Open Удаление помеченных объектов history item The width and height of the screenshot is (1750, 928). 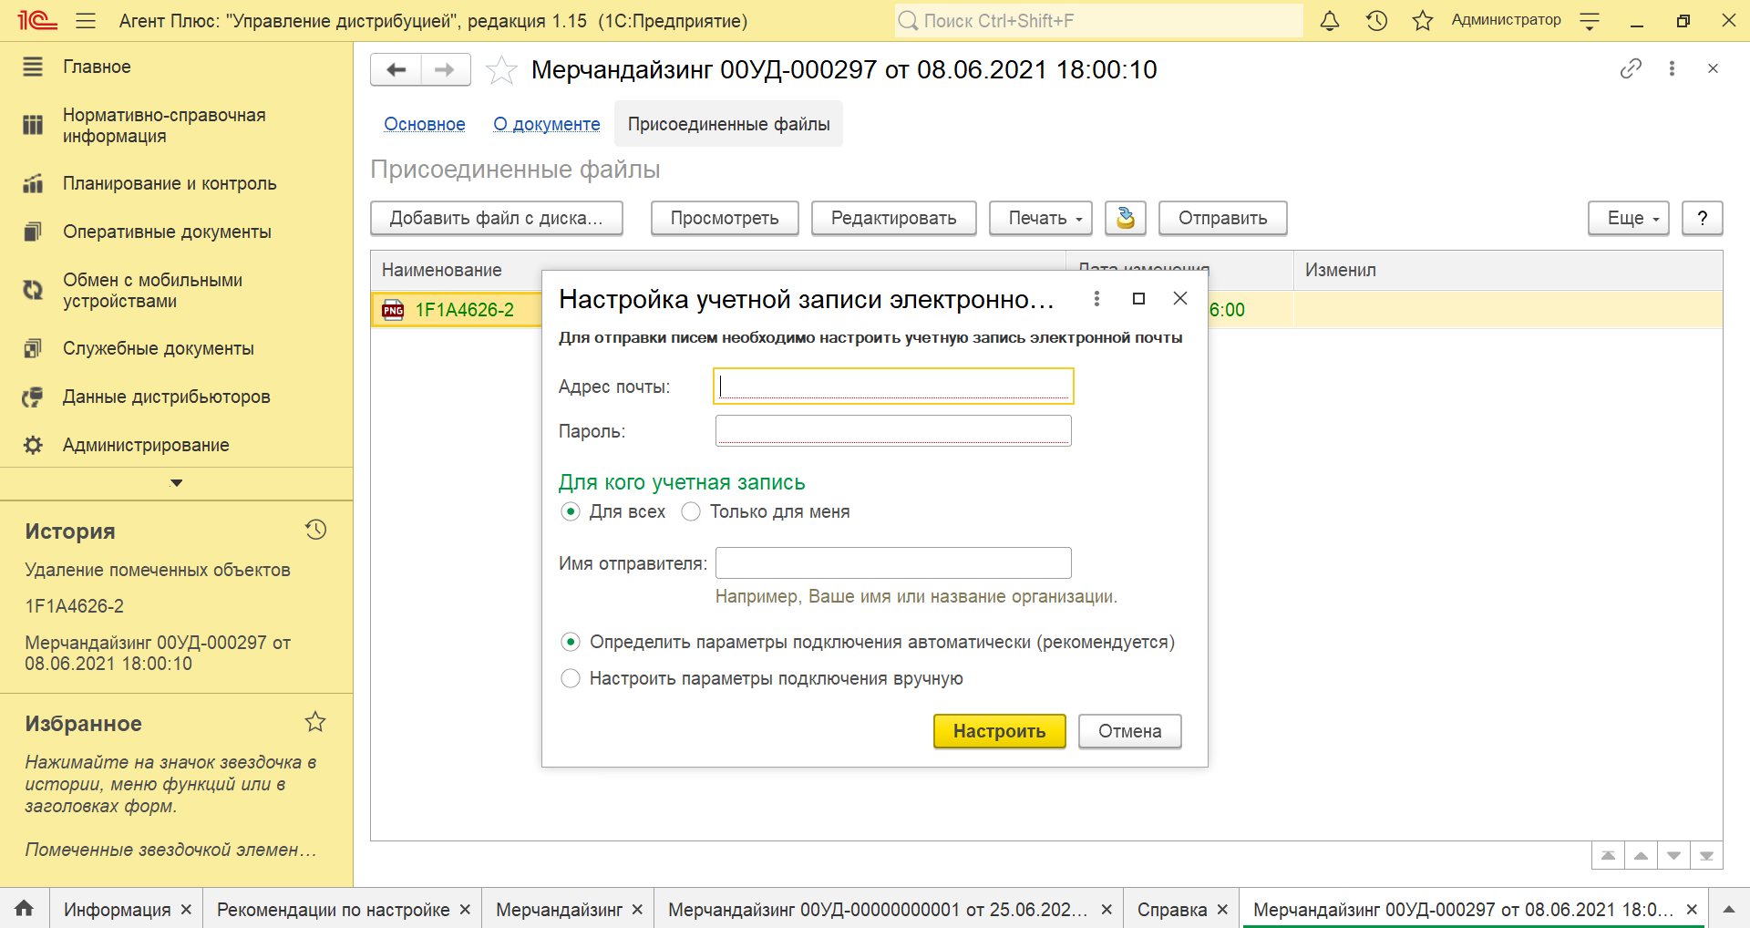tap(158, 570)
